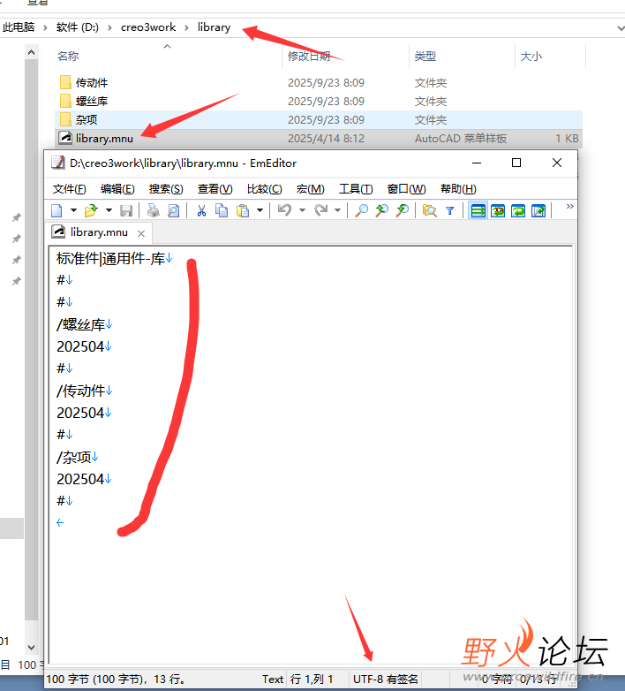Toggle the No Wrap toolbar button

[x=478, y=210]
